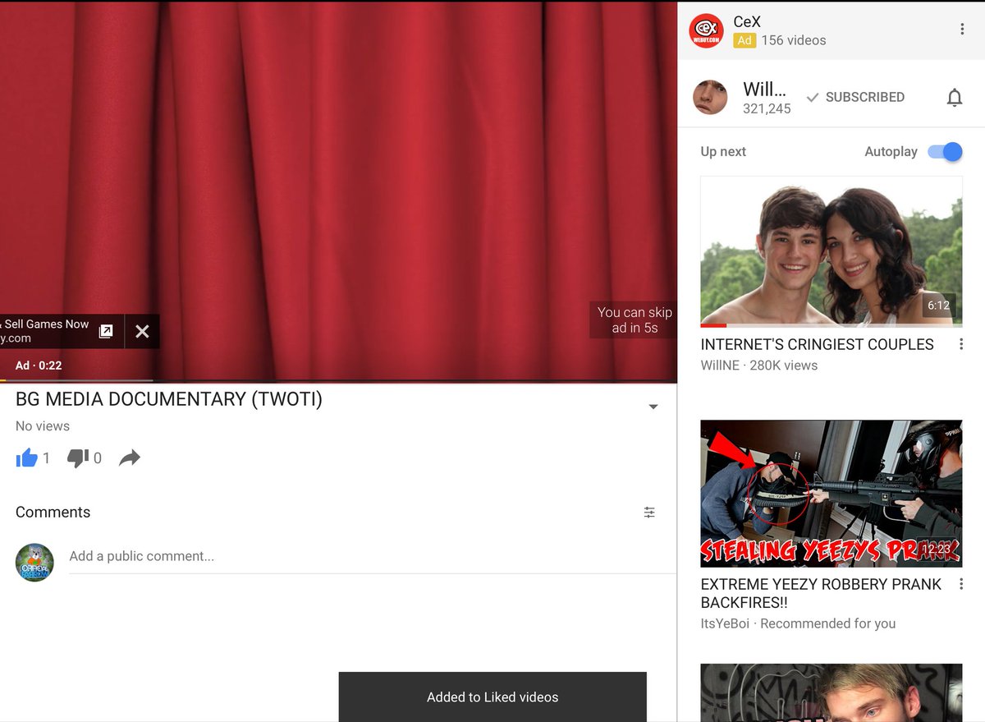This screenshot has height=722, width=985.
Task: Click the dislike count number 0
Action: pyautogui.click(x=98, y=458)
